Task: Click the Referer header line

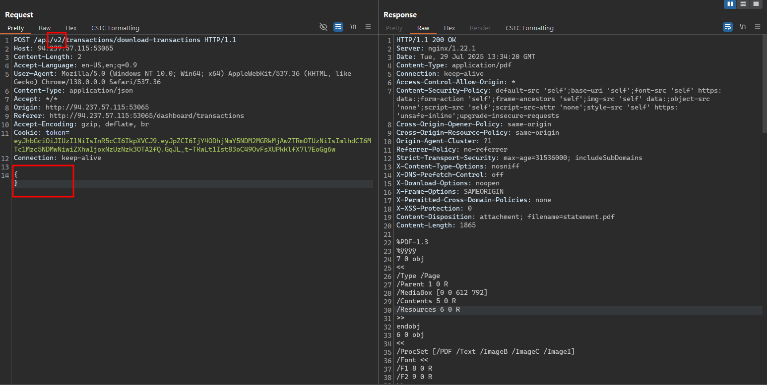Action: click(129, 115)
